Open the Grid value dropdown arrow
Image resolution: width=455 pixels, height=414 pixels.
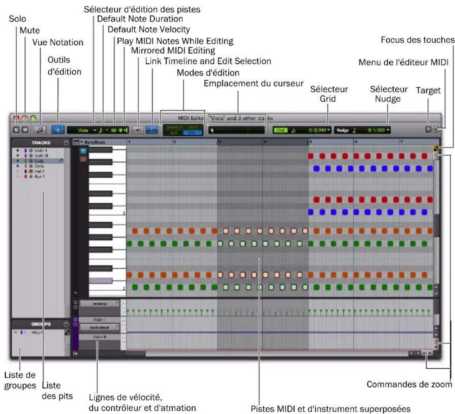tap(328, 130)
